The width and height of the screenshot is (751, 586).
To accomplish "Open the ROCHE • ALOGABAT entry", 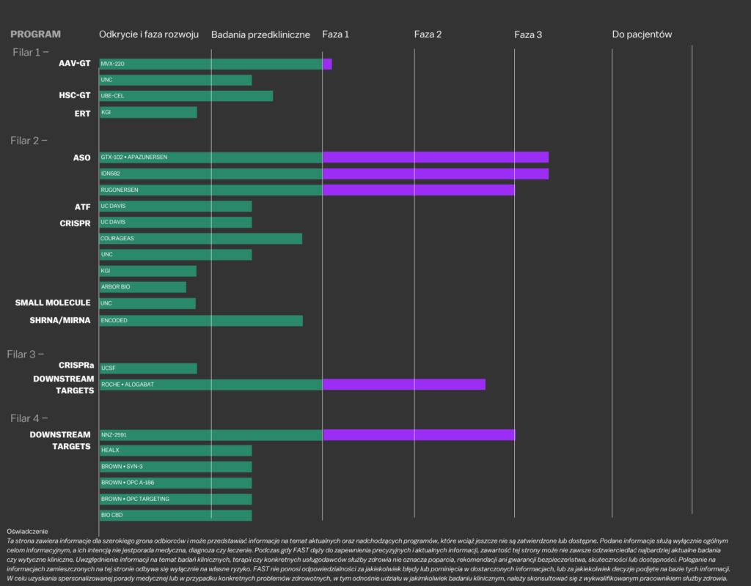I will coord(127,385).
